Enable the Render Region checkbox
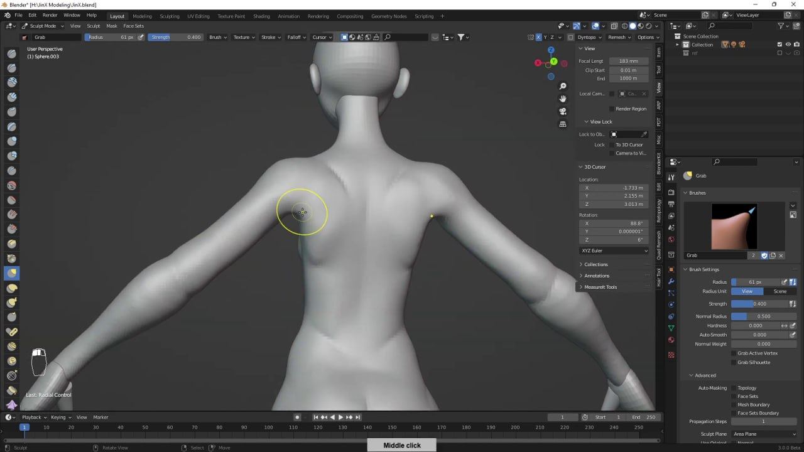This screenshot has width=804, height=452. coord(612,109)
